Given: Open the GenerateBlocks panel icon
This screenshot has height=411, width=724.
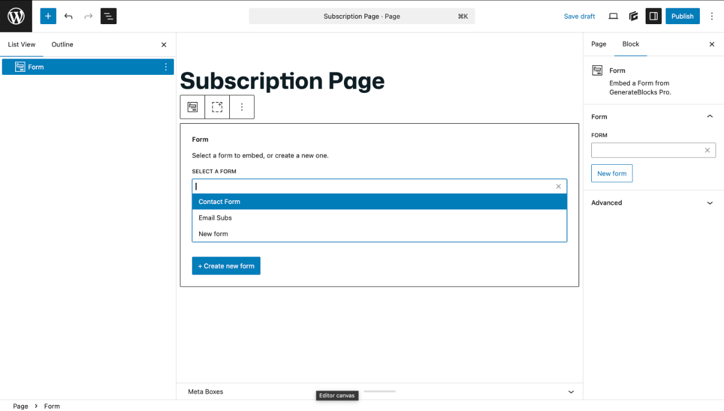Looking at the screenshot, I should pos(634,16).
